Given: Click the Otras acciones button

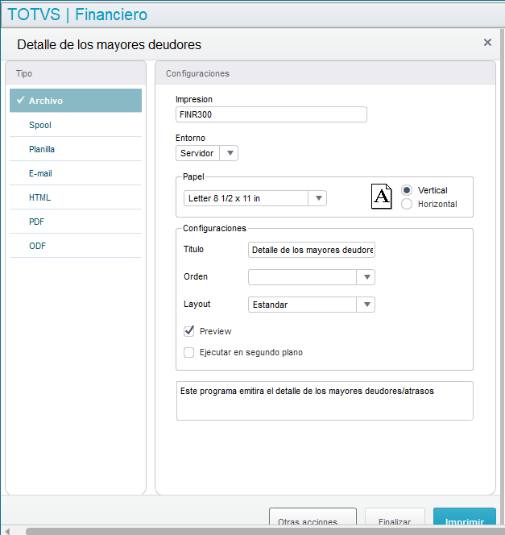Looking at the screenshot, I should pos(313,516).
